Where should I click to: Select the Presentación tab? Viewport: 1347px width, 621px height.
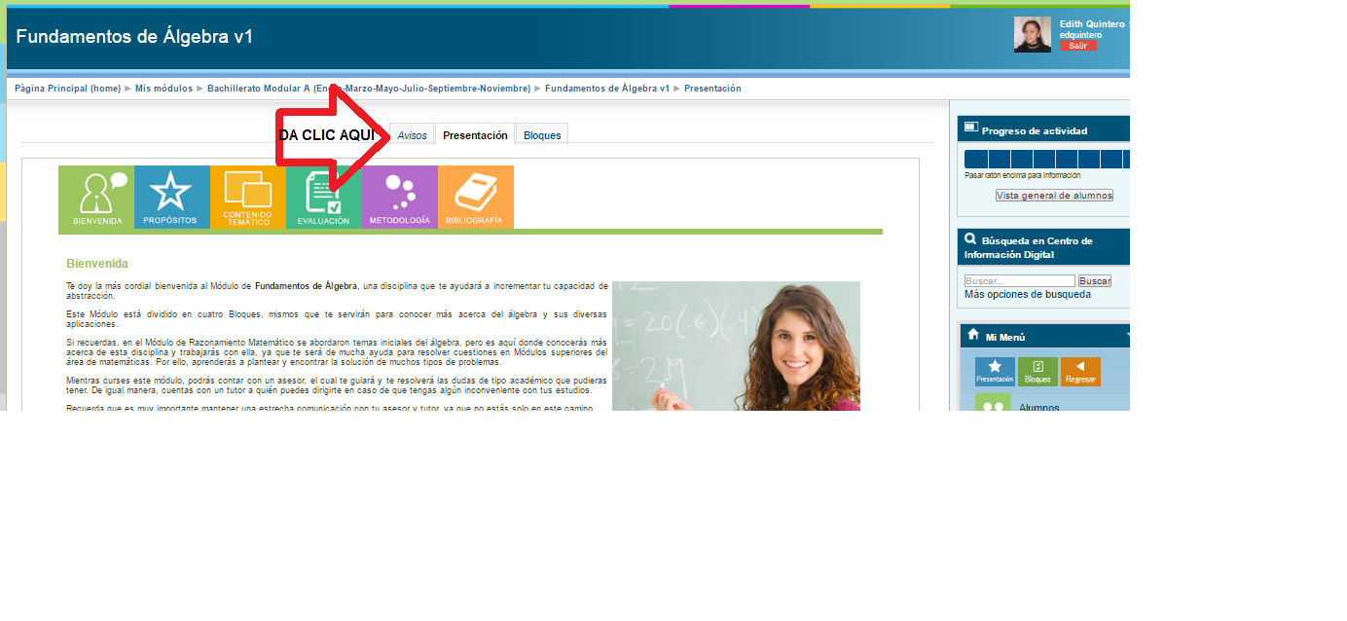[475, 135]
